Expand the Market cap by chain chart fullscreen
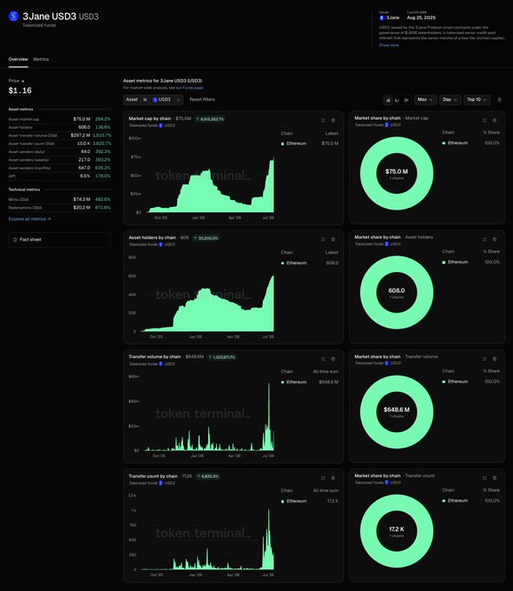The width and height of the screenshot is (513, 591). click(323, 120)
